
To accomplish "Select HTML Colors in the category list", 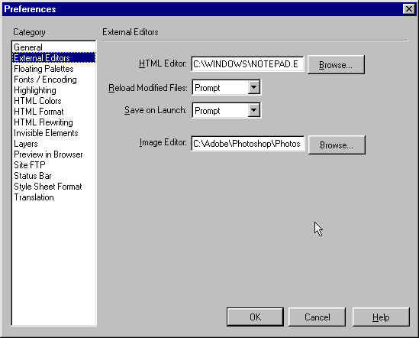I will coord(37,101).
